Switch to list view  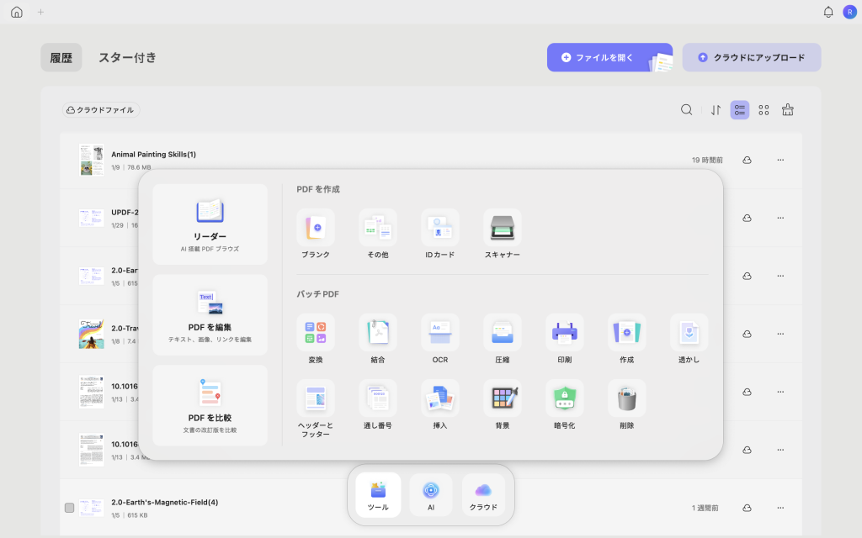point(740,110)
